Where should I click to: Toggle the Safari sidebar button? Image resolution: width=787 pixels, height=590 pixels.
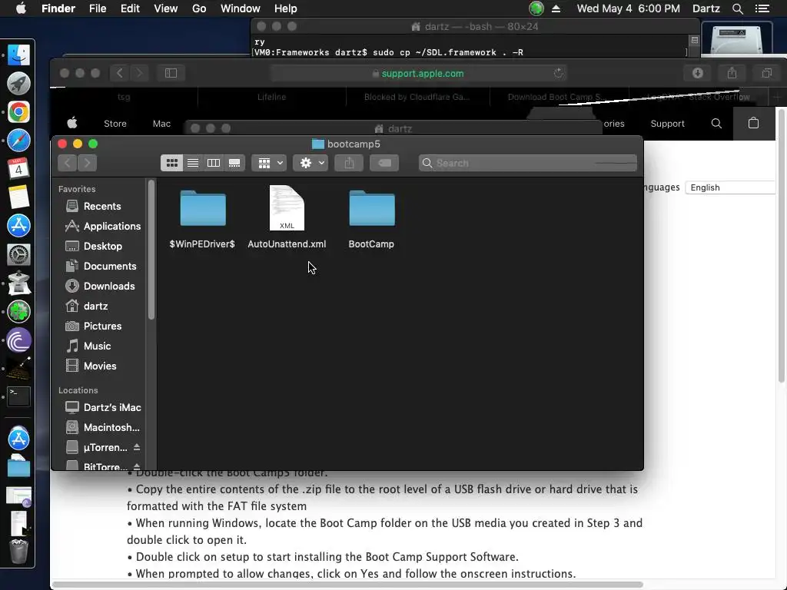(171, 73)
